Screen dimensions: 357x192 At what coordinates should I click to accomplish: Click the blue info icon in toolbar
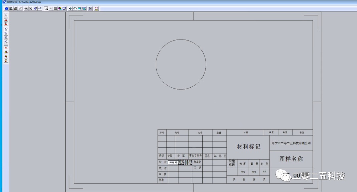pyautogui.click(x=6, y=9)
